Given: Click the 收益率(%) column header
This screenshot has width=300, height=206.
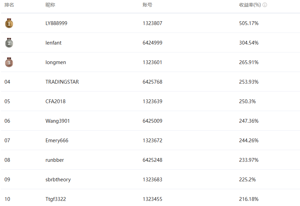Looking at the screenshot, I should (x=250, y=5).
